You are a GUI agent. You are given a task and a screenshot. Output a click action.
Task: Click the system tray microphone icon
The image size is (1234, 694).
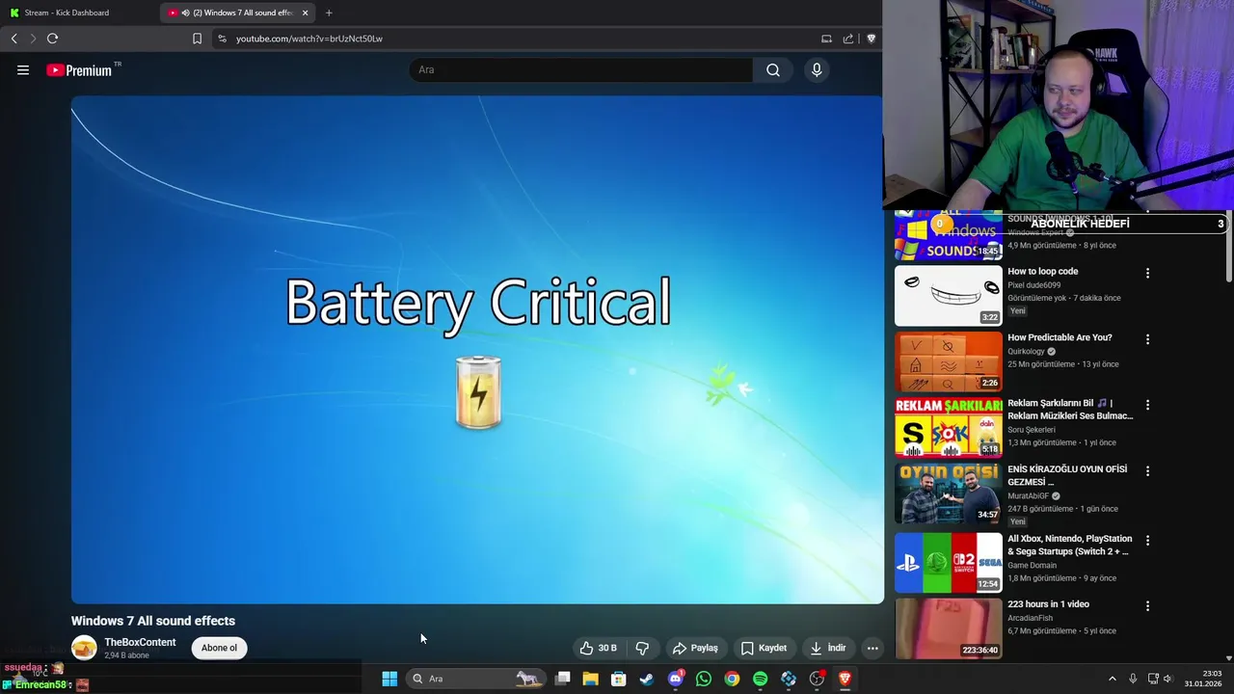click(x=1133, y=679)
